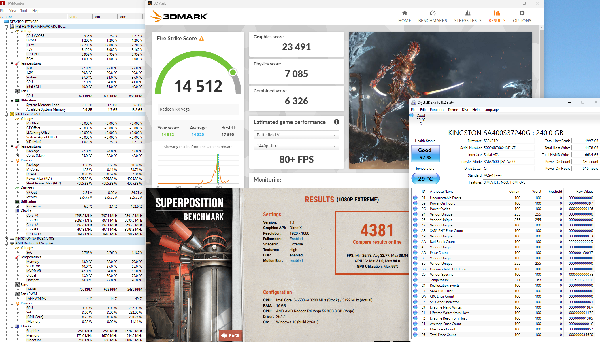Click Estimated game performance info icon

click(336, 122)
